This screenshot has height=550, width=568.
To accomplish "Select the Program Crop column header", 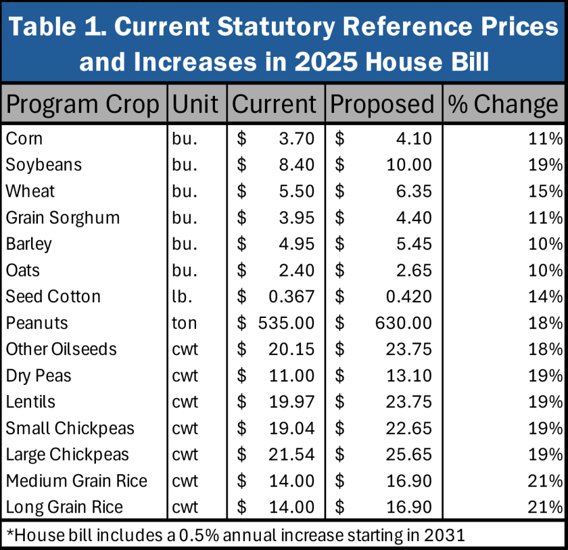I will (x=82, y=104).
